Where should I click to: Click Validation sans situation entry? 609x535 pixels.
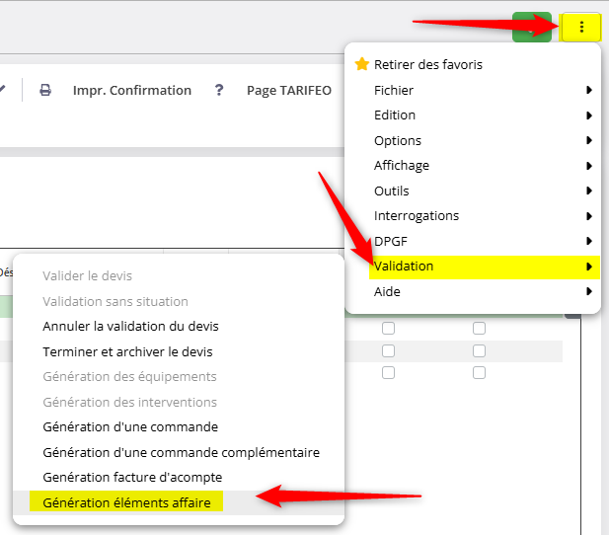click(x=115, y=301)
